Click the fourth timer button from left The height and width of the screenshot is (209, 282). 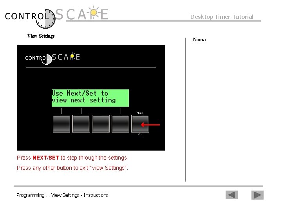click(x=120, y=124)
